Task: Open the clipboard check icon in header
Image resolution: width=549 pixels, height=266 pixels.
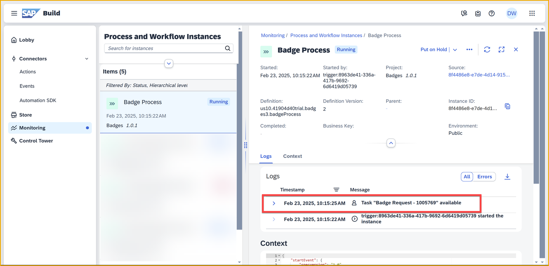Action: [478, 13]
